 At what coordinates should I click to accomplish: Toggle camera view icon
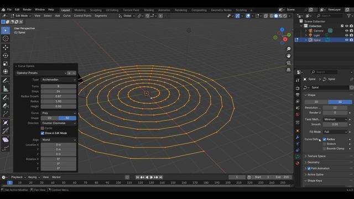(289, 62)
